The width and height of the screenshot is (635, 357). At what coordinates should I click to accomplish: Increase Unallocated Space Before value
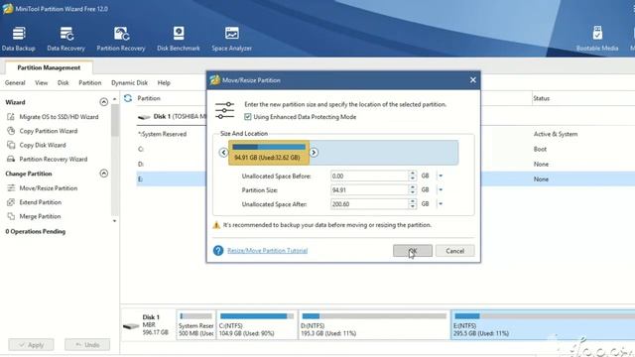[413, 174]
